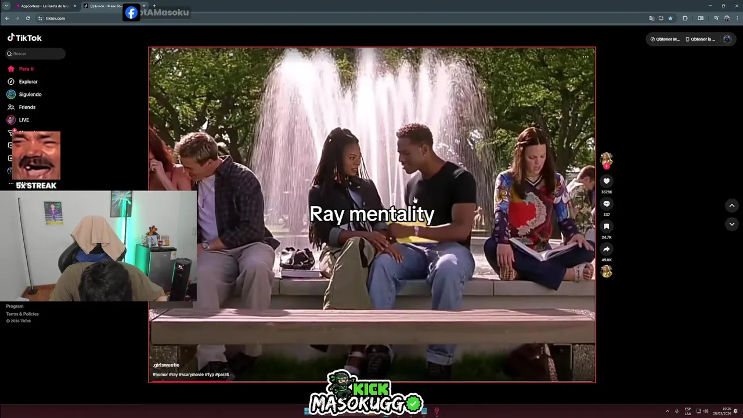Show hidden system tray icons chevron
Image resolution: width=743 pixels, height=418 pixels.
pyautogui.click(x=667, y=411)
